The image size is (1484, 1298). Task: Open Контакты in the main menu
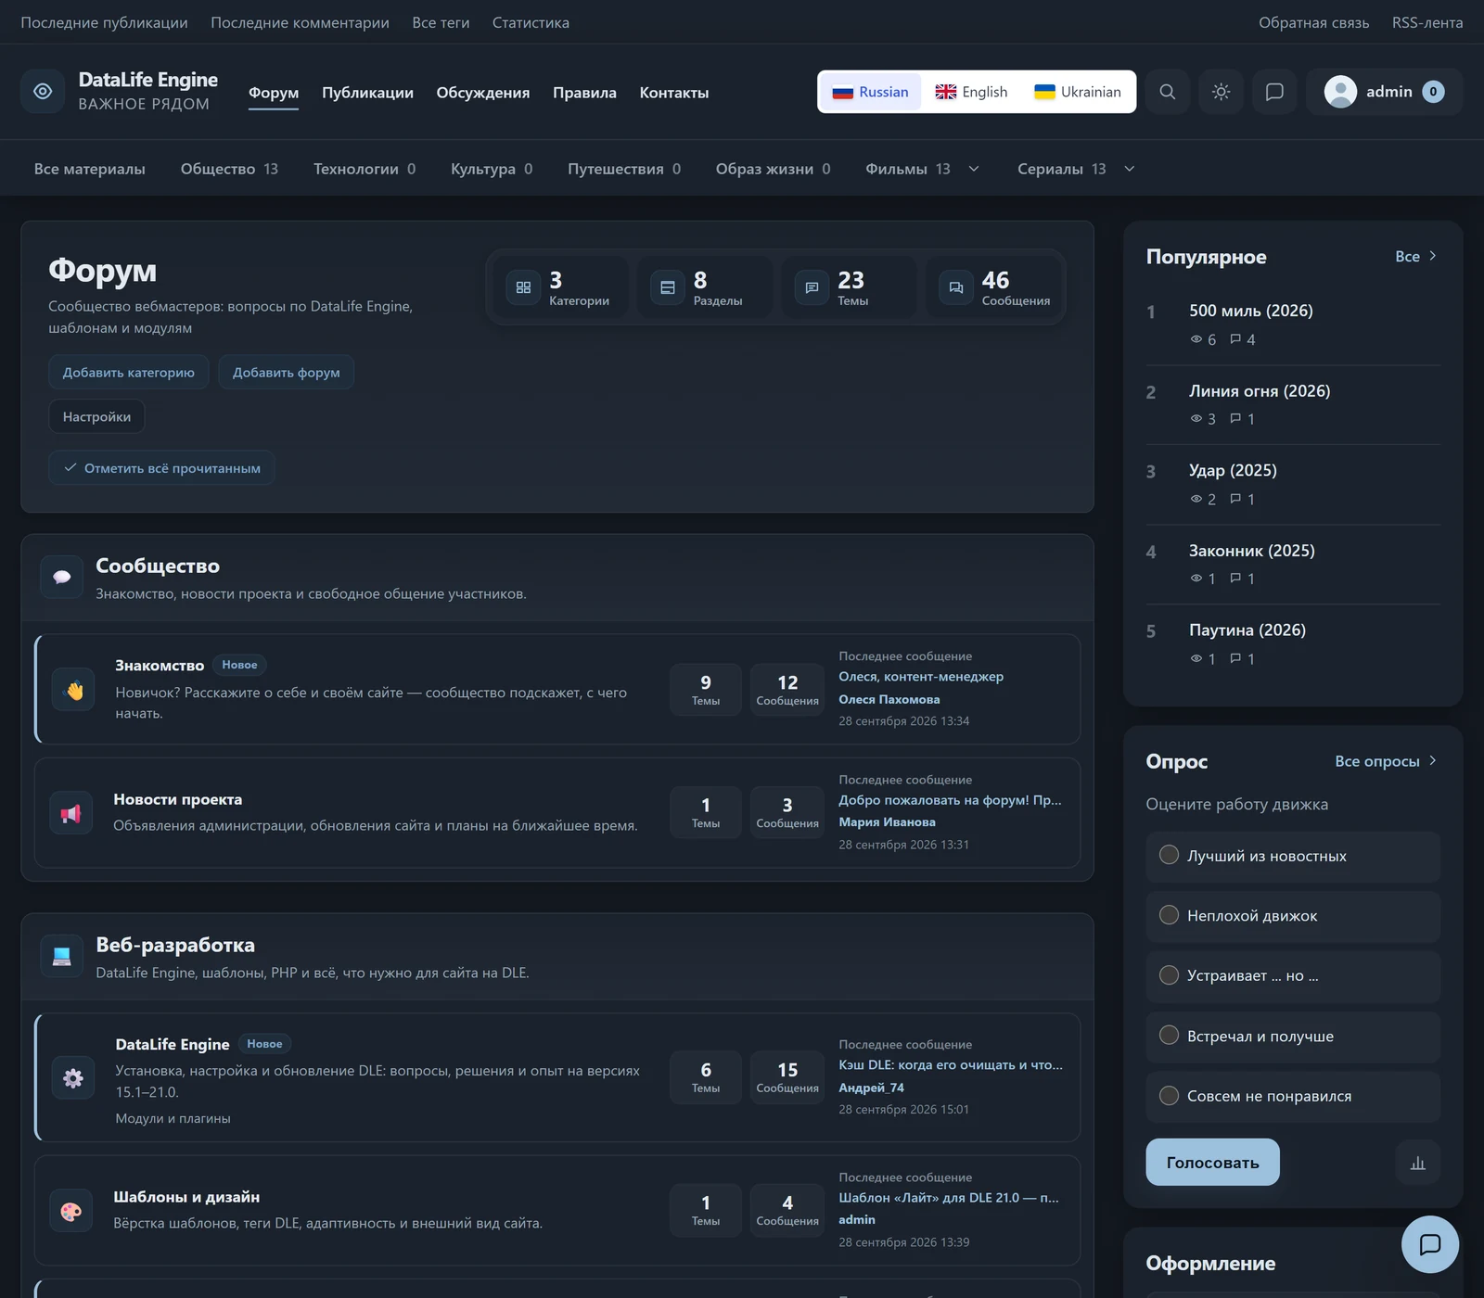pyautogui.click(x=674, y=93)
